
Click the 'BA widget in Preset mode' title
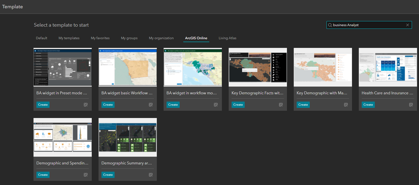(x=62, y=93)
